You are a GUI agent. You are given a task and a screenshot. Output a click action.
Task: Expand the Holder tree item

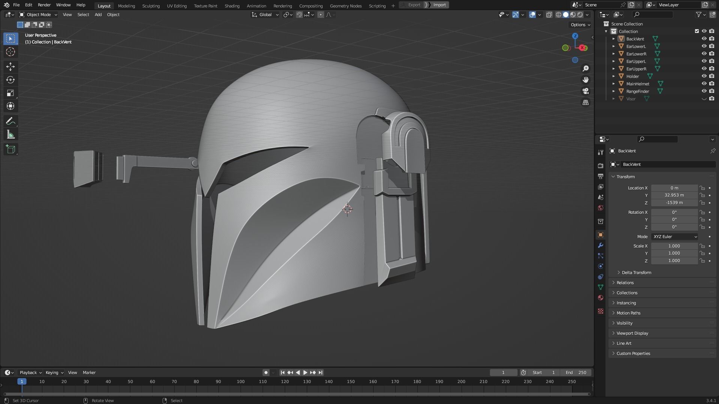click(613, 76)
